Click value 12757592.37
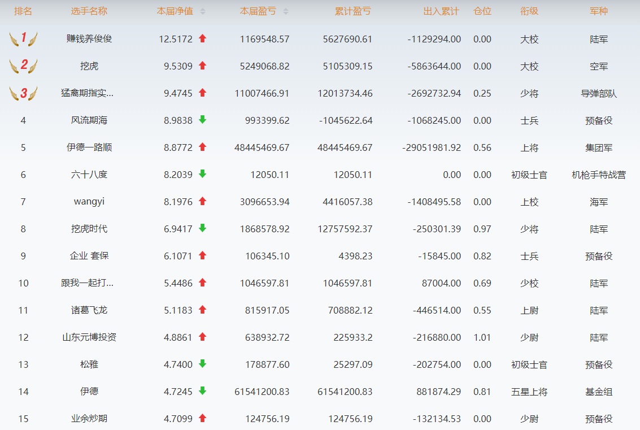Screen dimensions: 640x430 345,229
